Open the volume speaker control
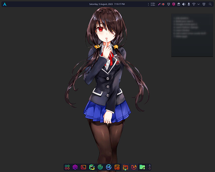215x172 pixels. pyautogui.click(x=184, y=4)
